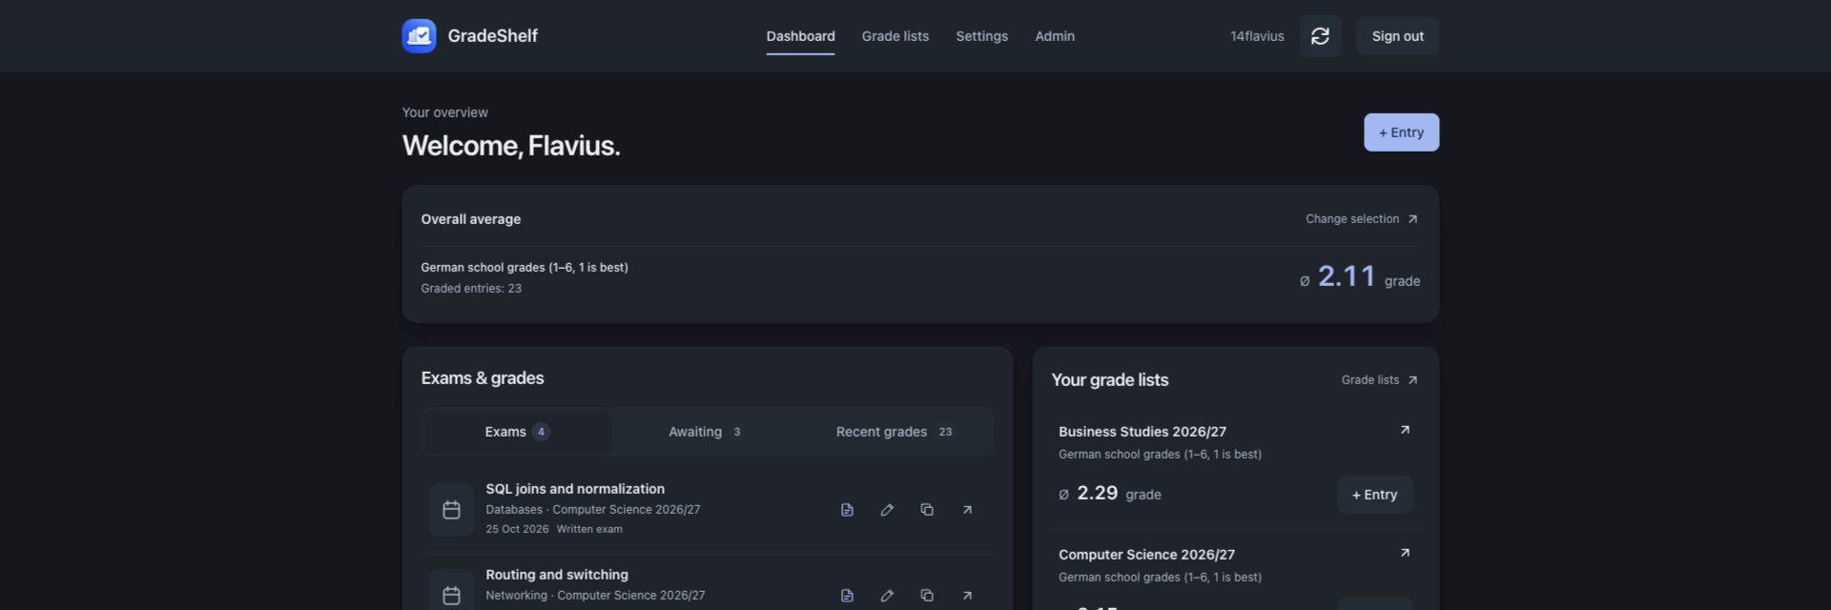Open SQL joins exam via arrow icon

point(967,510)
